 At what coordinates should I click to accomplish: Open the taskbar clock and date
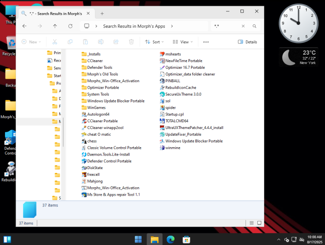(x=314, y=240)
